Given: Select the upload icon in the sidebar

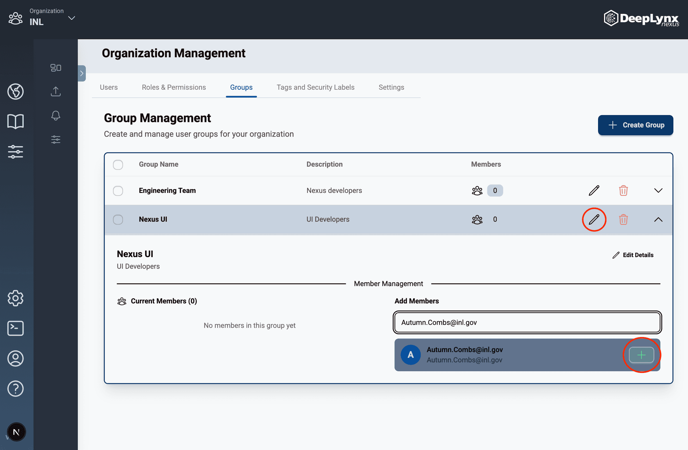Looking at the screenshot, I should point(56,91).
